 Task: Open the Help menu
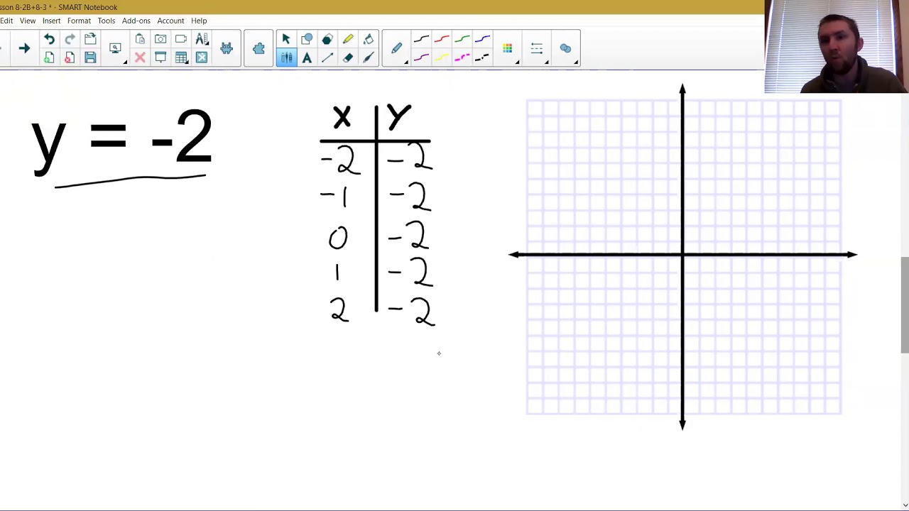(x=199, y=21)
